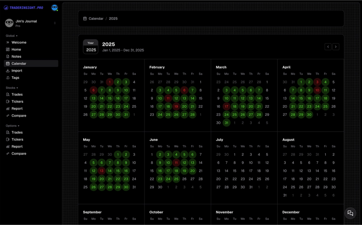Open the Stocks Report chart icon
This screenshot has width=362, height=225.
click(x=8, y=108)
